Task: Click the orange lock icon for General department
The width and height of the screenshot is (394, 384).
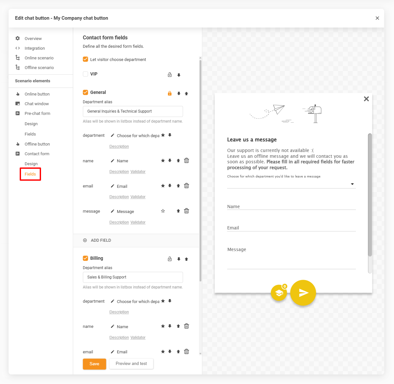Action: pos(170,93)
